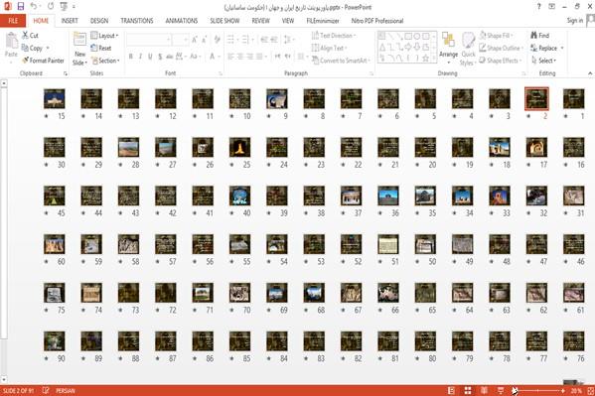This screenshot has width=595, height=396.
Task: Click Replace in Editing group
Action: click(x=546, y=49)
